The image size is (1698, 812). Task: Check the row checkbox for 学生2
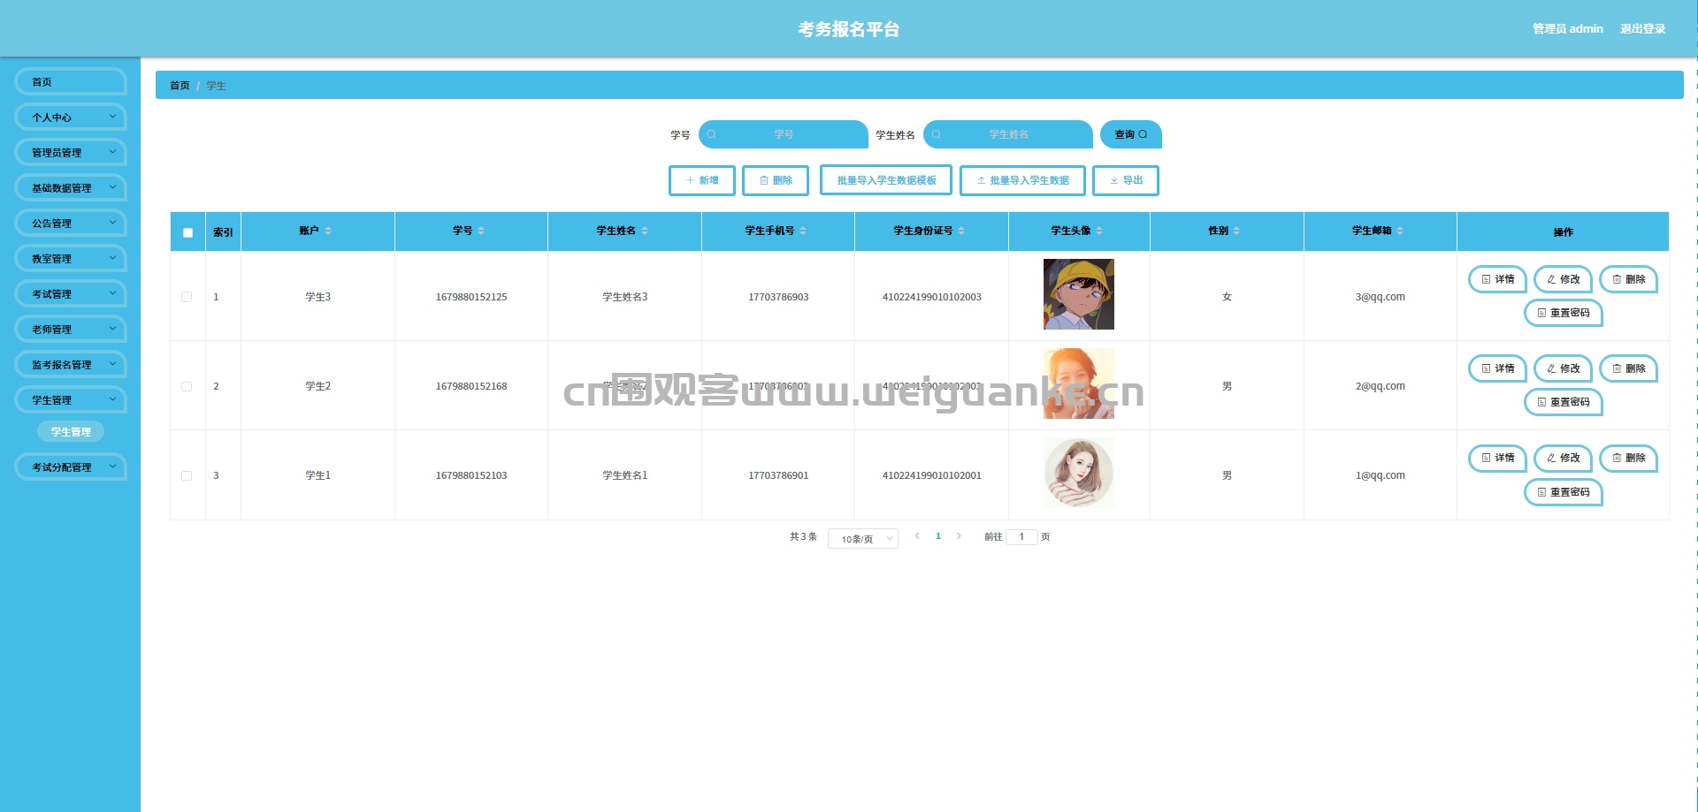click(x=187, y=386)
